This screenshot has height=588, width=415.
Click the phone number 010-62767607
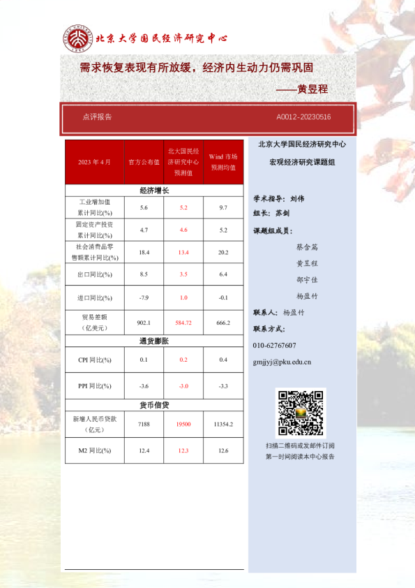(274, 346)
